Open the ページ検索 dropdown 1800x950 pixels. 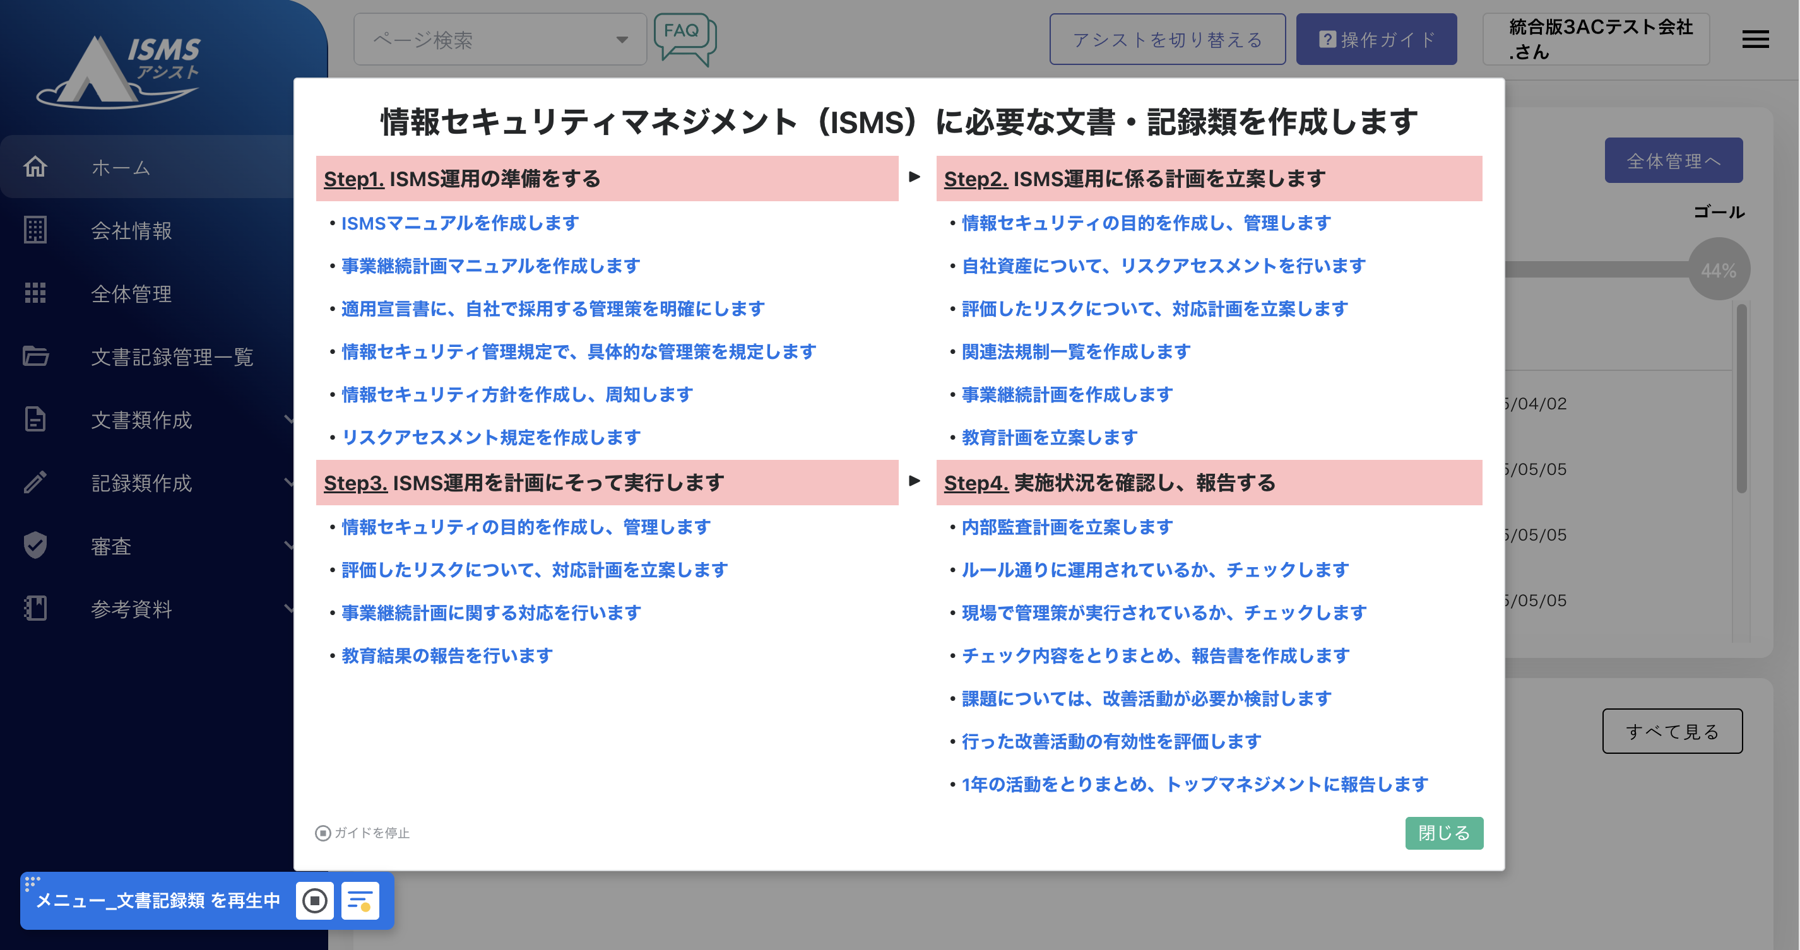pos(500,40)
